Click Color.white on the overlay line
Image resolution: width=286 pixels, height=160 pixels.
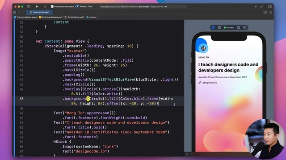click(107, 94)
